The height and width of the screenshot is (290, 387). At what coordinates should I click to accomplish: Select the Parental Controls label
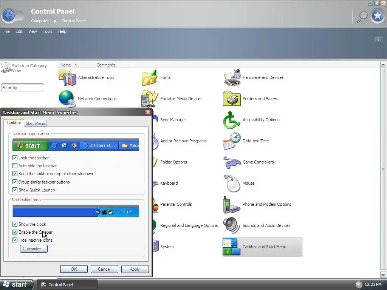pos(176,204)
